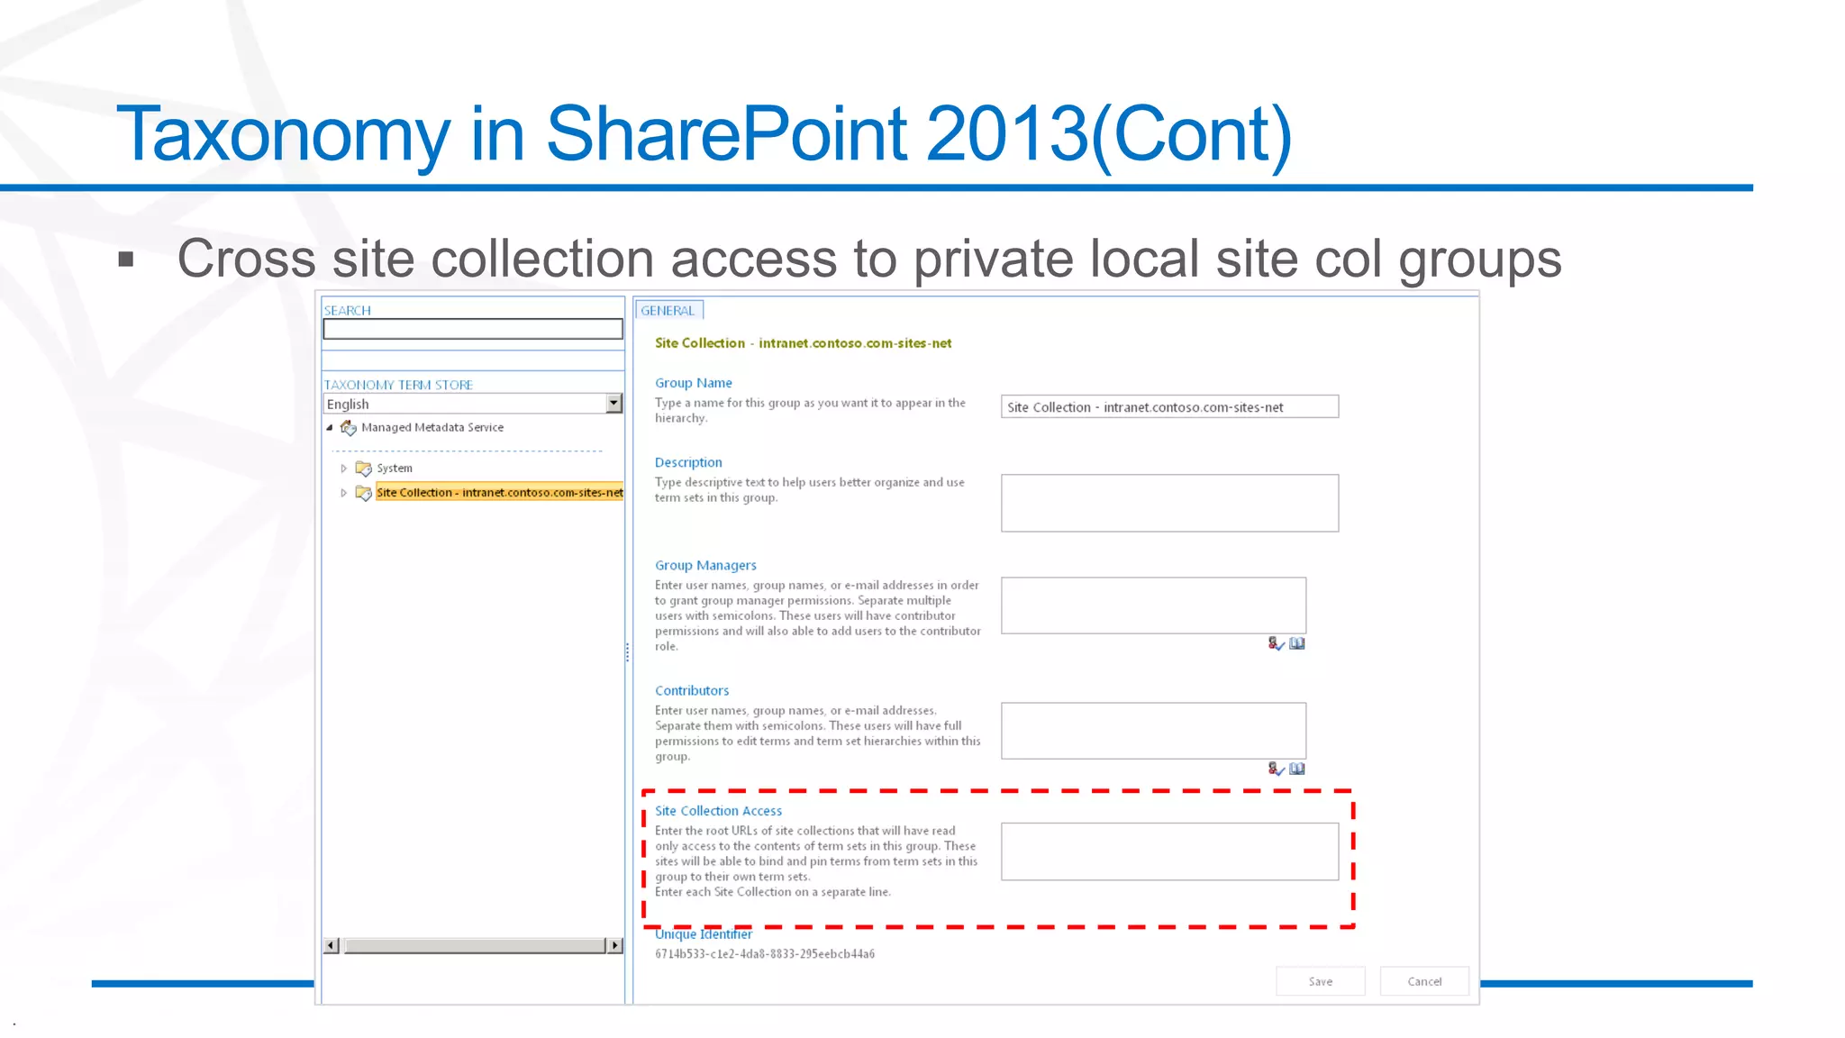Click the Site Collection Access heading
The width and height of the screenshot is (1845, 1038).
point(718,811)
